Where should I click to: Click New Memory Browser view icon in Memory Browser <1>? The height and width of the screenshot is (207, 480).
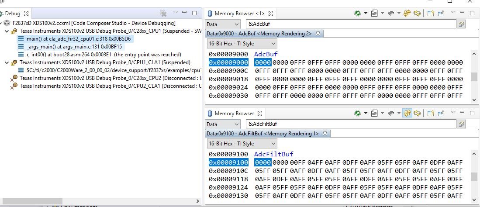pos(431,13)
